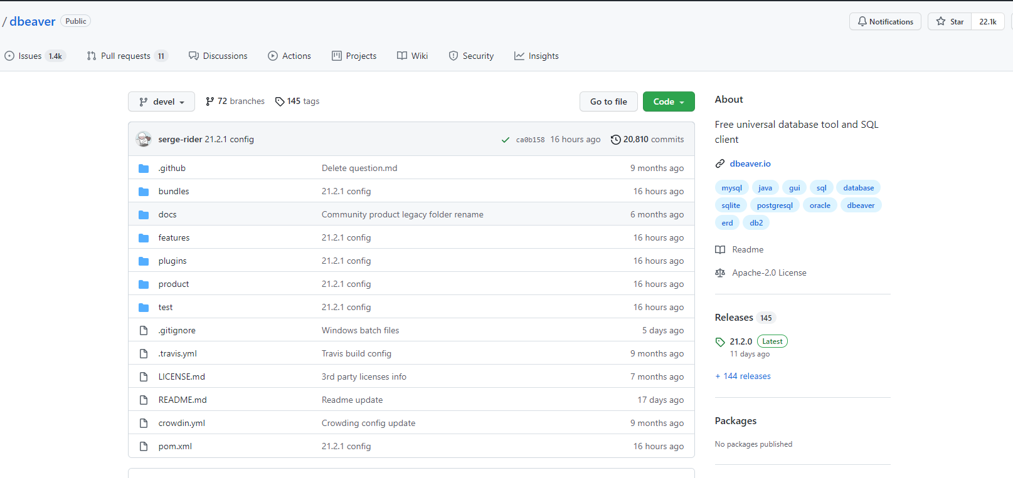Click the pom.xml file icon

144,447
